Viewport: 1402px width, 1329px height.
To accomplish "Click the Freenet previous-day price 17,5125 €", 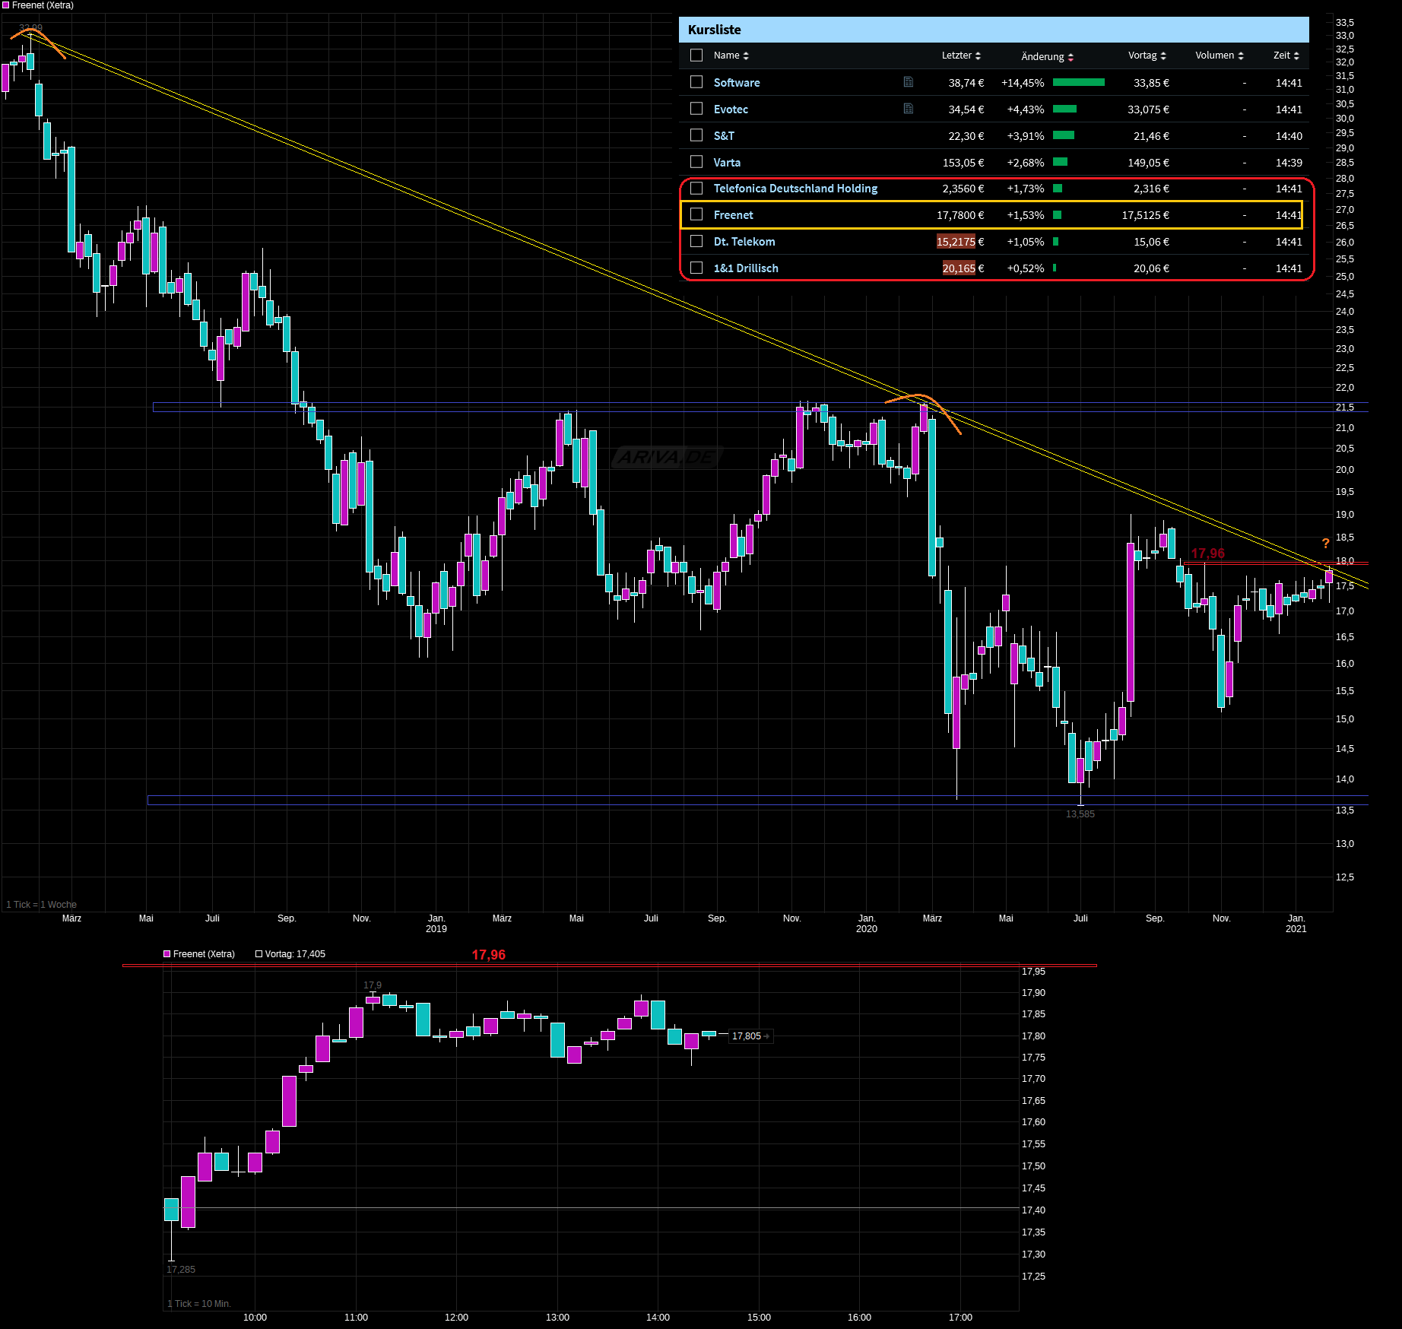I will (x=1146, y=215).
